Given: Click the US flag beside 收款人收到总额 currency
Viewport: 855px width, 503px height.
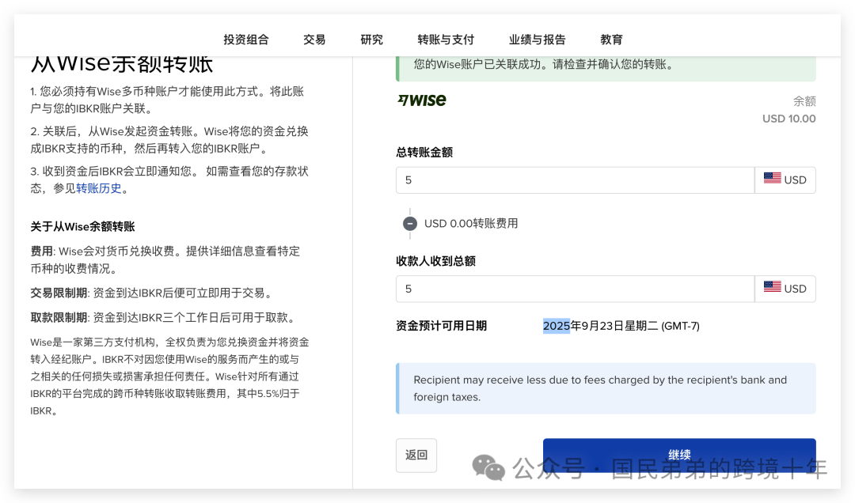Looking at the screenshot, I should click(773, 288).
